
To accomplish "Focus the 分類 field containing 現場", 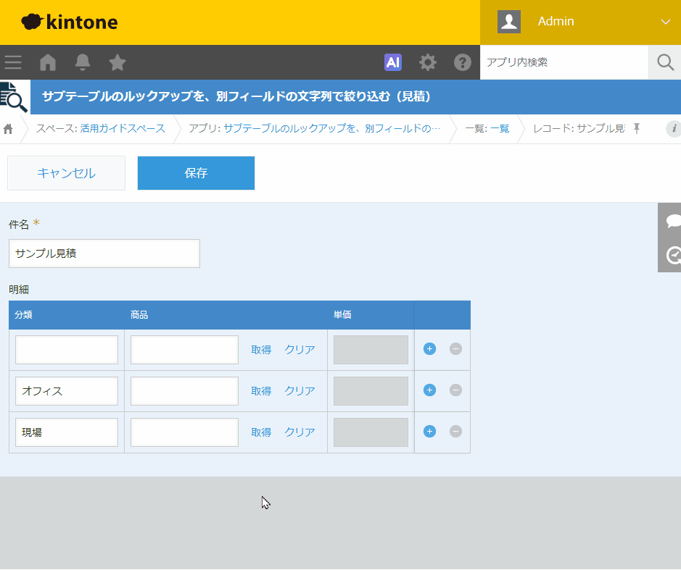I will 67,432.
